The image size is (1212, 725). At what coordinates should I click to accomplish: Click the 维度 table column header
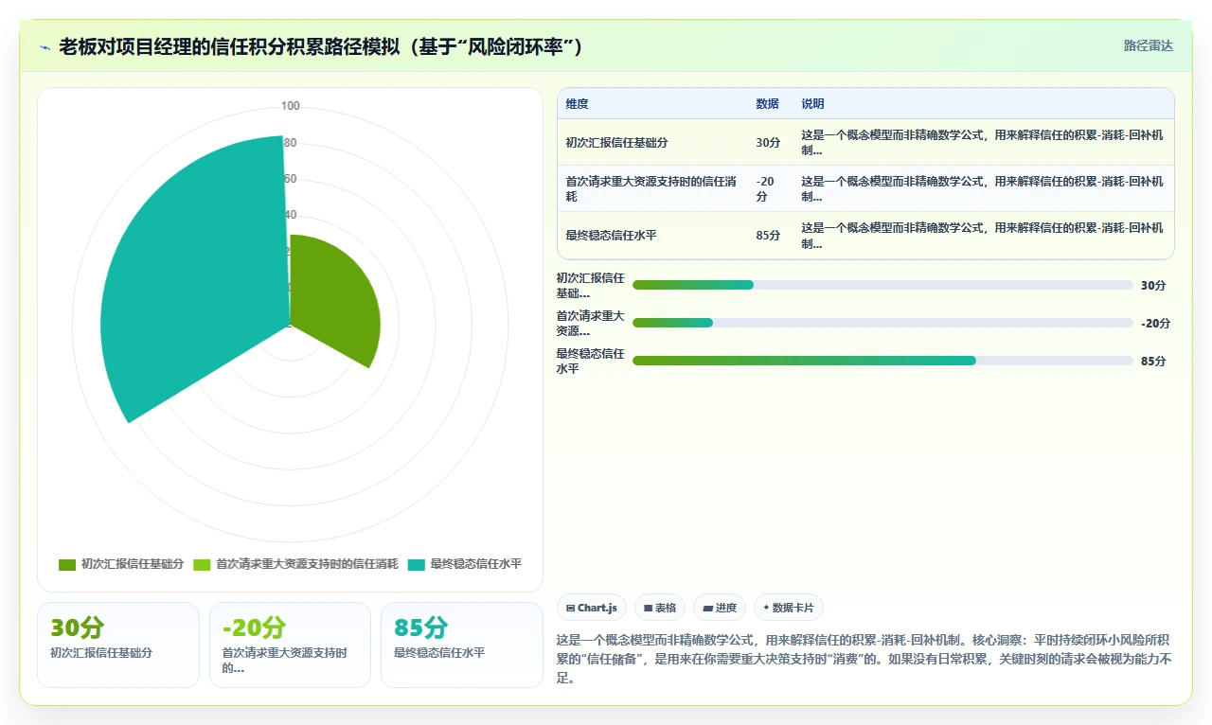click(x=577, y=104)
